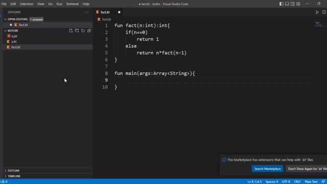Split the editor to the right

coord(324,12)
